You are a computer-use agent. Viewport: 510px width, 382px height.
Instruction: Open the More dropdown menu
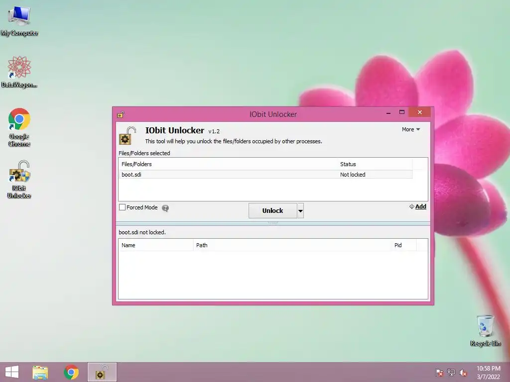[411, 129]
